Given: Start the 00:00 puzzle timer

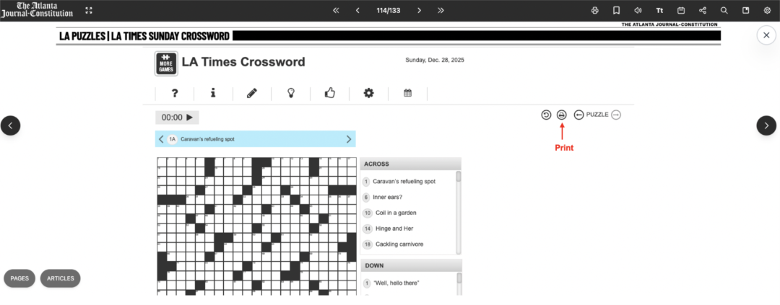Looking at the screenshot, I should pos(177,118).
